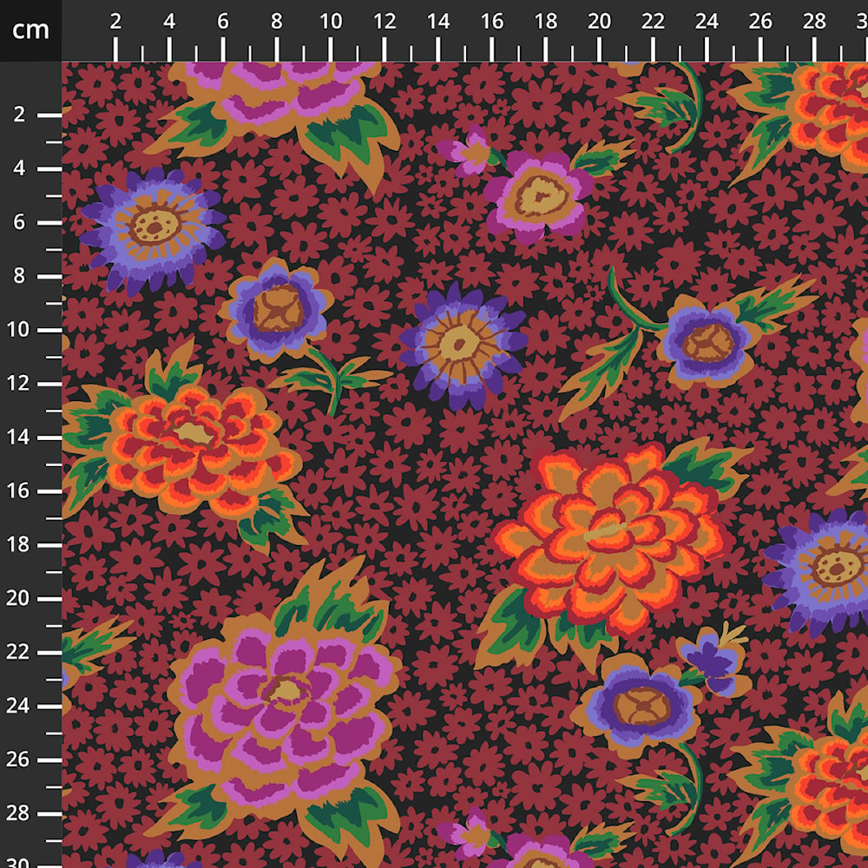868x868 pixels.
Task: Click the 12 mark on vertical ruler
Action: point(17,383)
